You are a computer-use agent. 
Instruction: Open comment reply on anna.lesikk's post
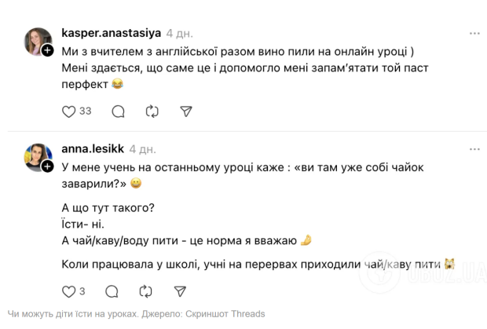tap(112, 291)
